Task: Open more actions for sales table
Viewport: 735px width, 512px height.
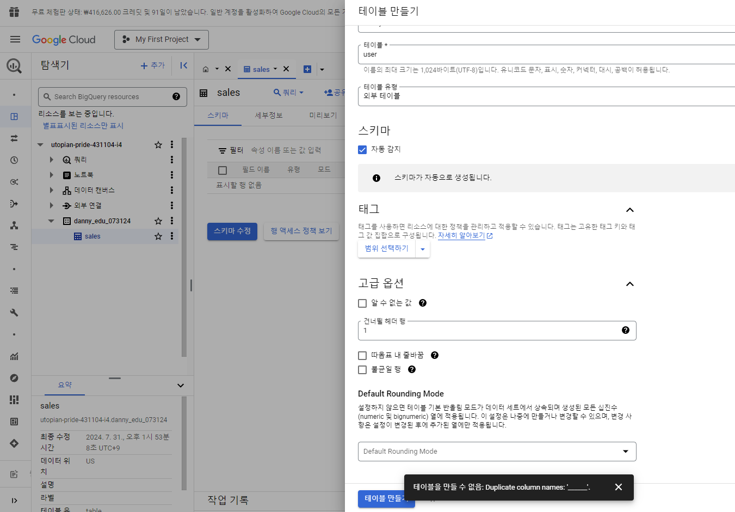Action: [x=172, y=236]
